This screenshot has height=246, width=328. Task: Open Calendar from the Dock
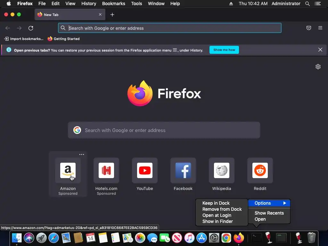click(x=91, y=238)
